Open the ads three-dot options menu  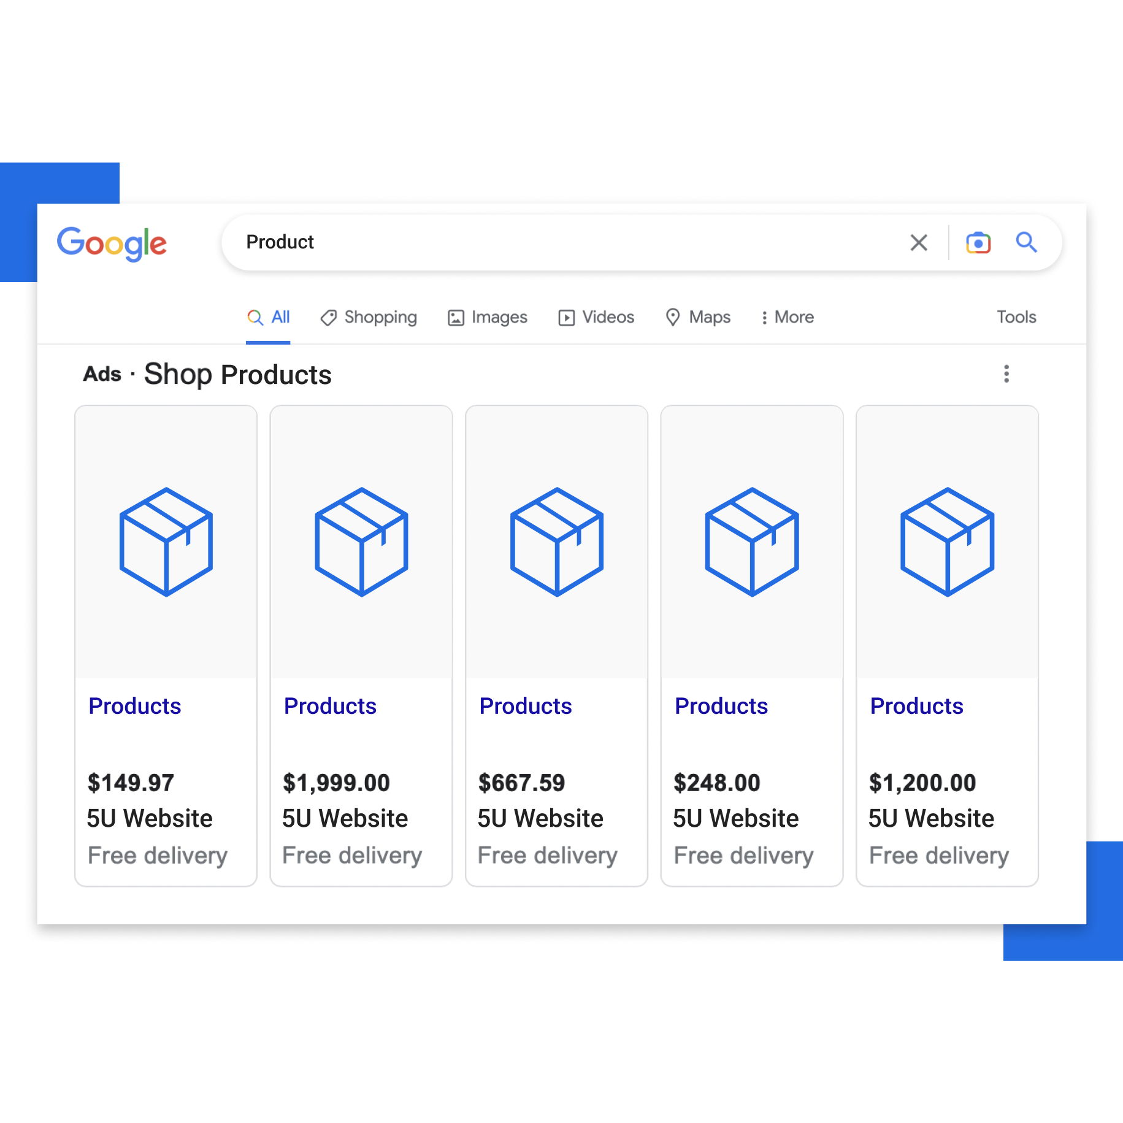[x=1006, y=374]
